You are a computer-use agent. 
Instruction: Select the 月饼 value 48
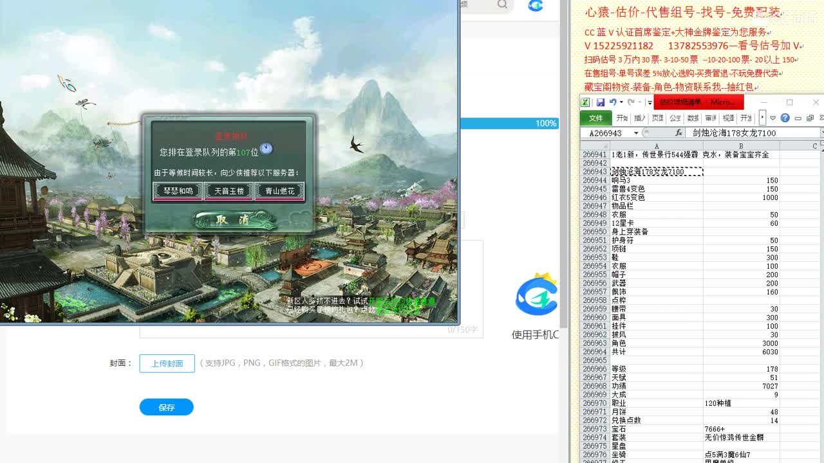[x=742, y=412]
